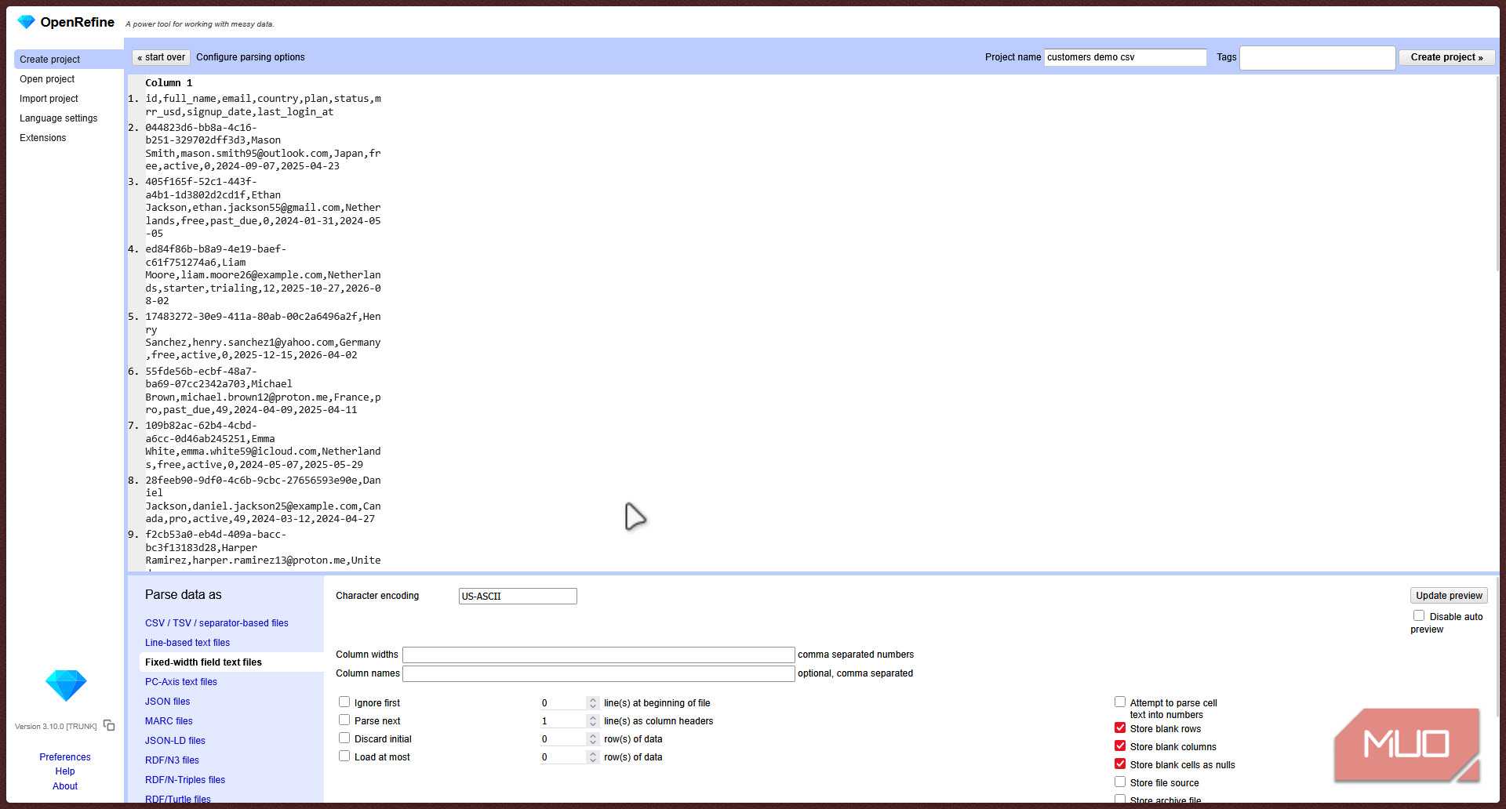The image size is (1506, 809).
Task: Select JSON-LD files format
Action: 175,741
